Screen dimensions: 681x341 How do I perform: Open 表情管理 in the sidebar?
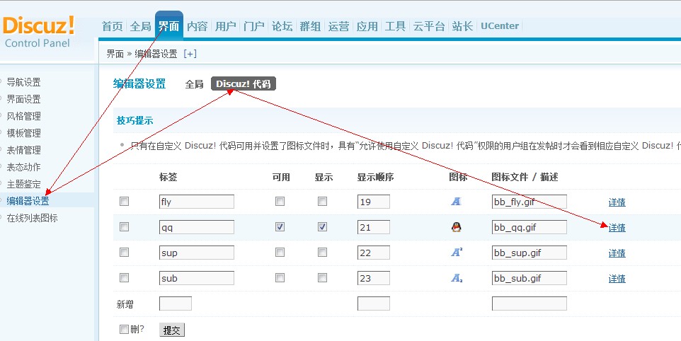point(23,150)
